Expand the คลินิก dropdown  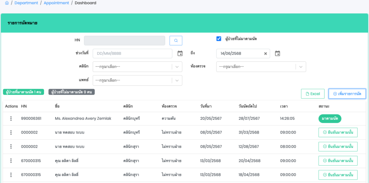(x=177, y=67)
